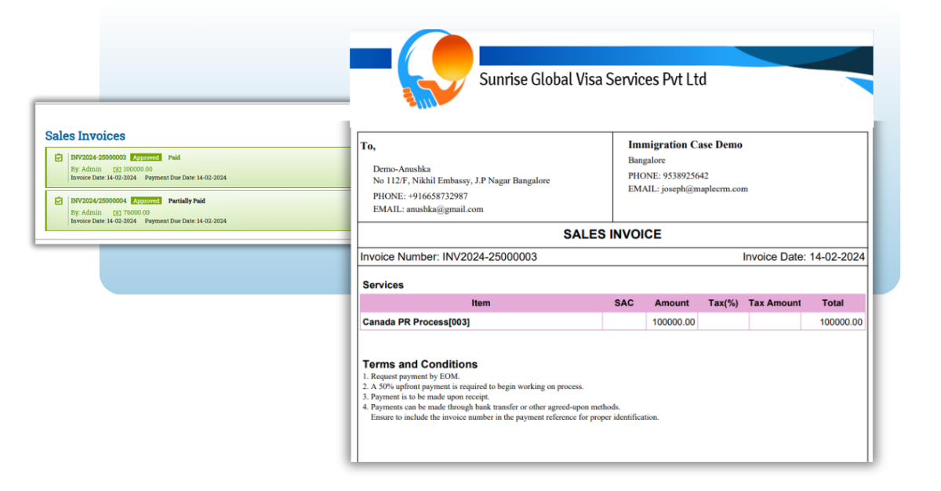Select the Sales Invoices section heading
Viewport: 941px width, 491px height.
[85, 135]
